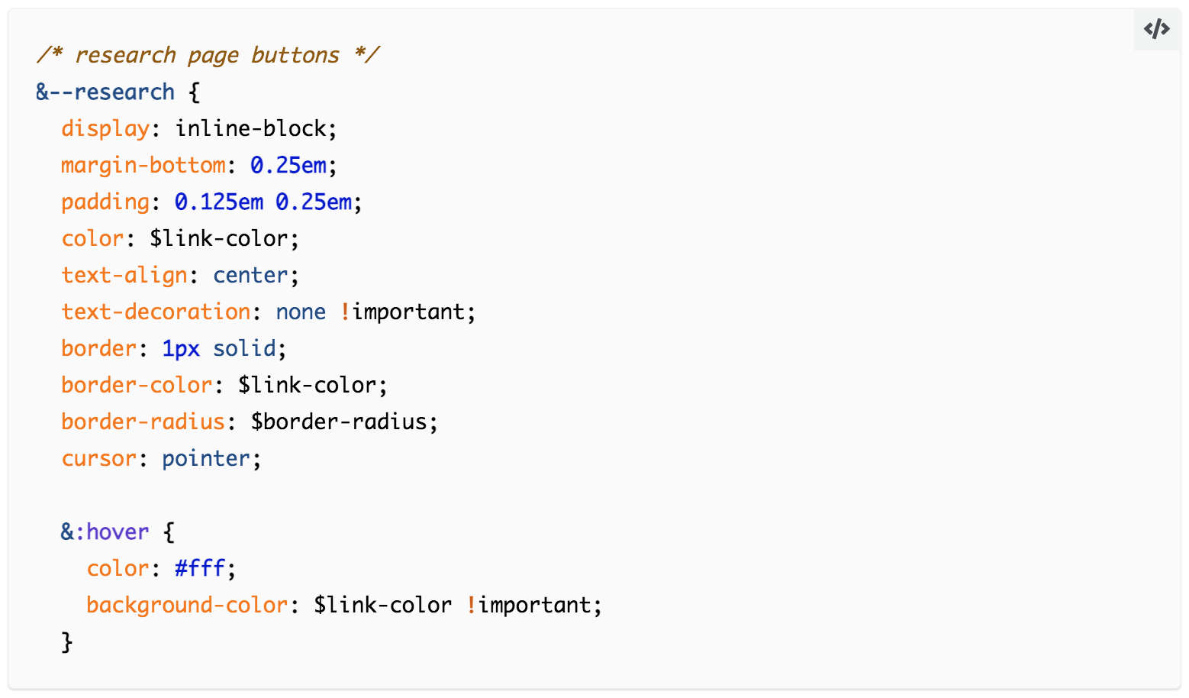
Task: Click the '&:hover' selector text
Action: coord(105,532)
